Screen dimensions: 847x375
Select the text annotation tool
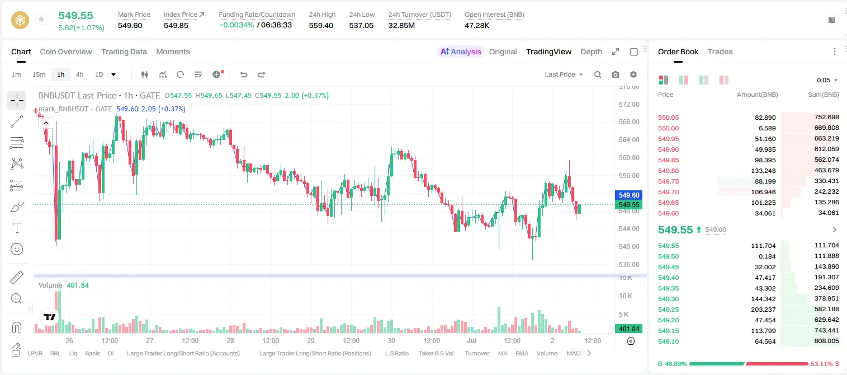(x=17, y=228)
